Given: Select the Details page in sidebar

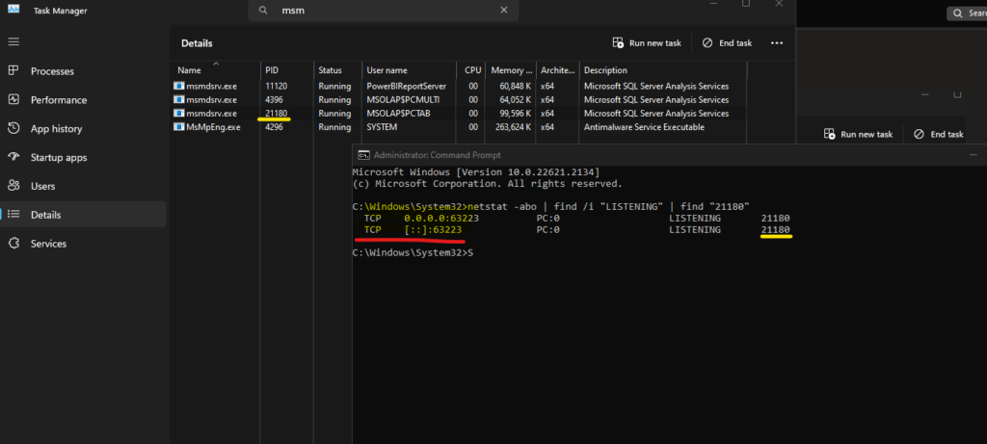Looking at the screenshot, I should pyautogui.click(x=83, y=215).
